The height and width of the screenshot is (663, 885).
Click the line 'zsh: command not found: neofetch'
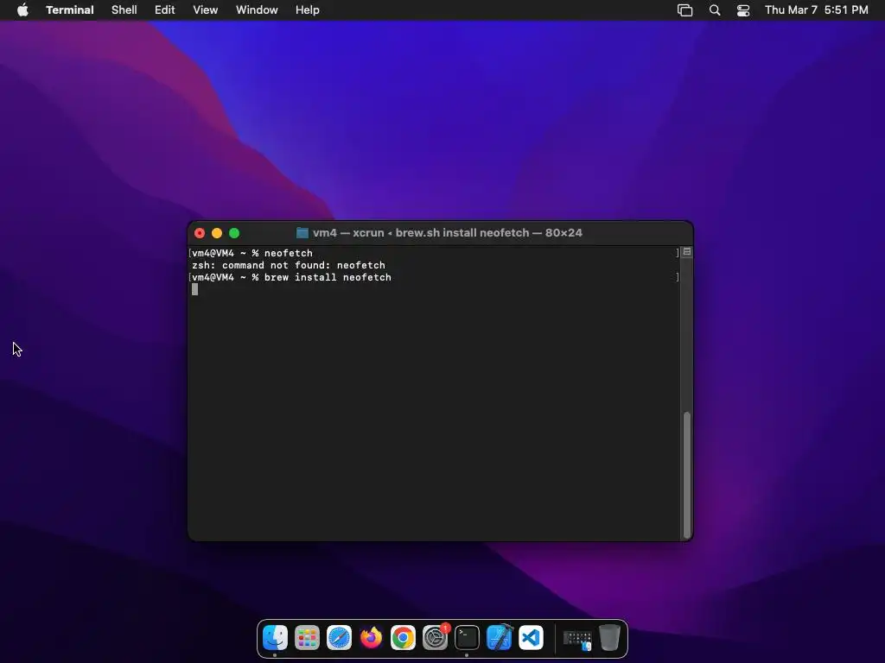[289, 265]
